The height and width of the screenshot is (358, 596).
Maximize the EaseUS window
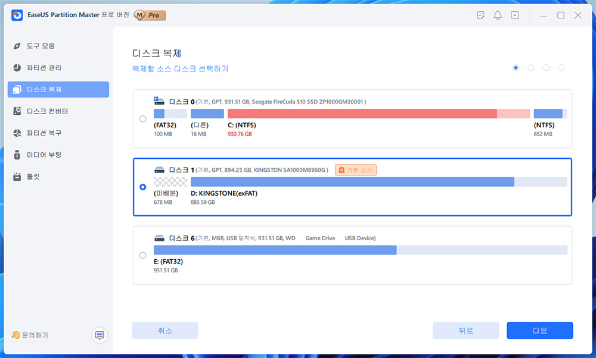(561, 15)
